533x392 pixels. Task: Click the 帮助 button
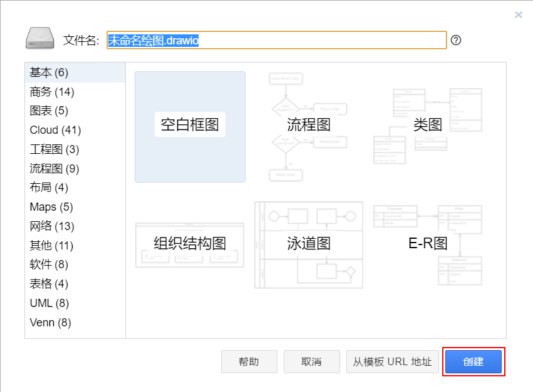(x=249, y=362)
